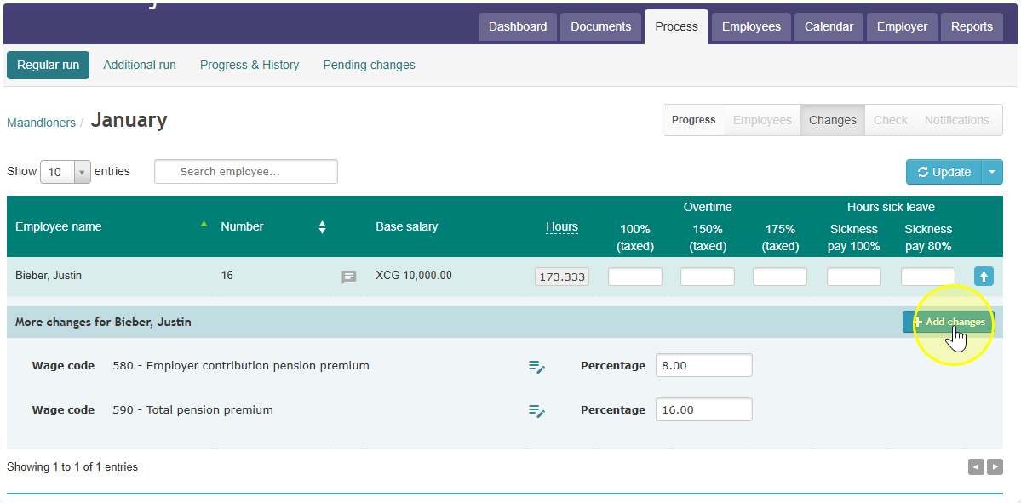
Task: Click the Overtime 175% (taxed) input
Action: click(x=779, y=277)
